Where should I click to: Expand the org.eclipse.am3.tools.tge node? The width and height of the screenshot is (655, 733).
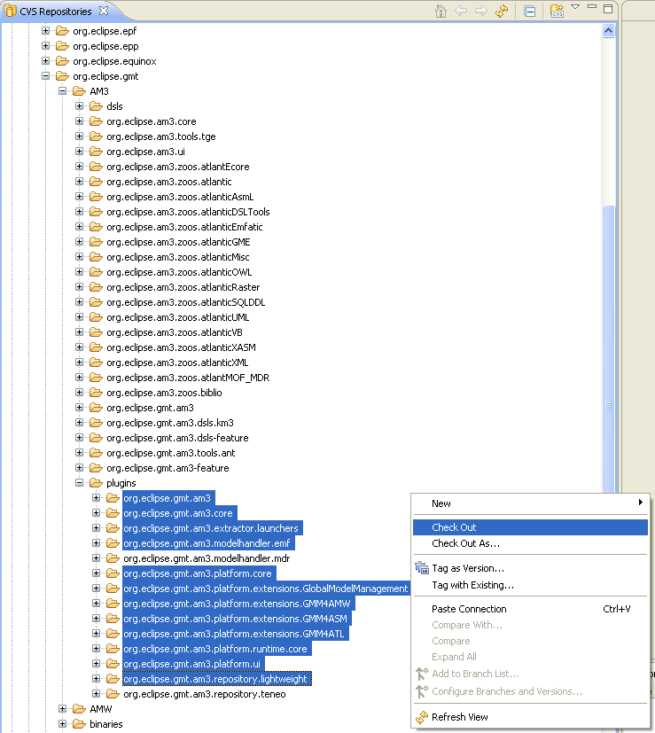(x=80, y=136)
